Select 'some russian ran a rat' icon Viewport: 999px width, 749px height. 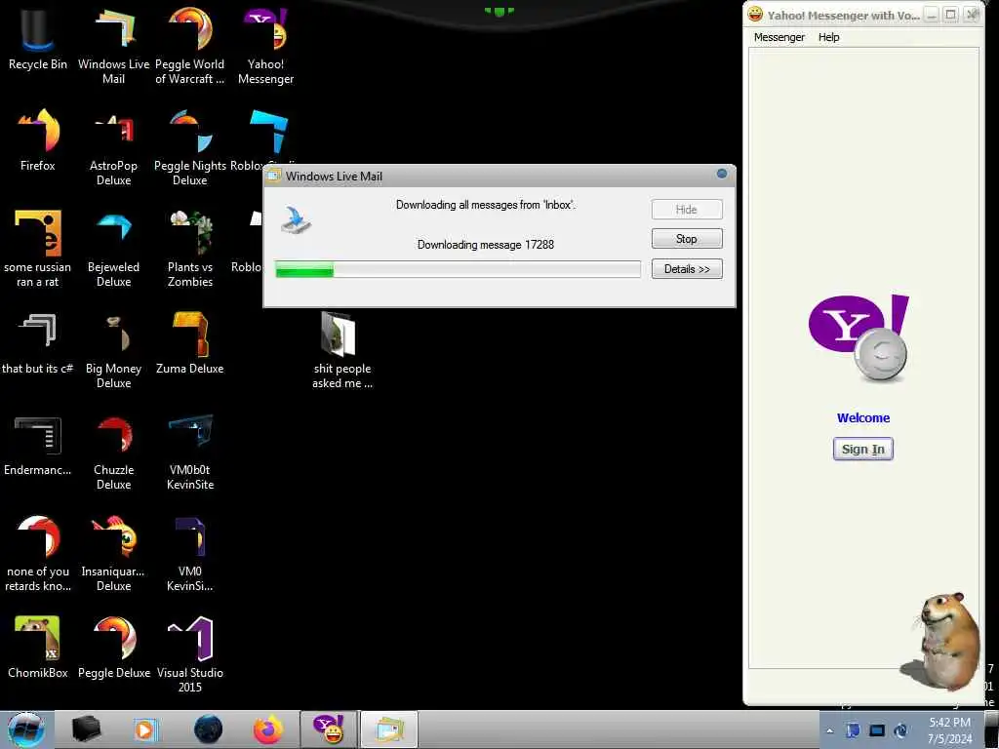point(38,249)
